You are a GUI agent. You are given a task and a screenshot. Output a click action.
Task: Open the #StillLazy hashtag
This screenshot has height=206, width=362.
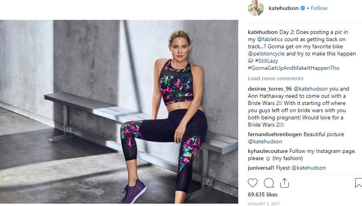click(x=266, y=61)
